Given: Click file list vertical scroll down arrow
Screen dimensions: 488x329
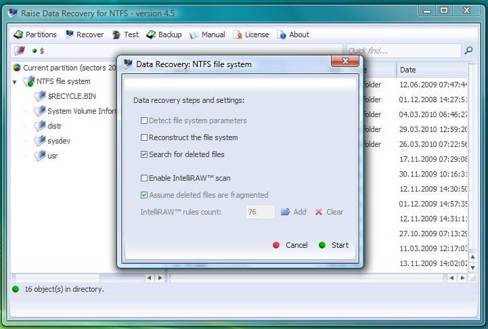Looking at the screenshot, I should (472, 267).
